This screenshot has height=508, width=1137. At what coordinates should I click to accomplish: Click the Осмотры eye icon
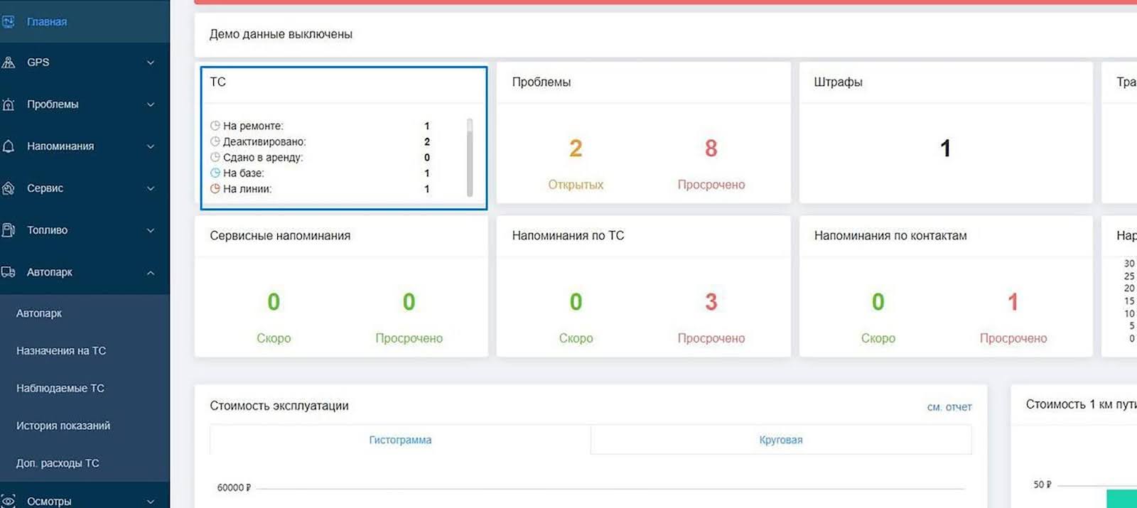pos(9,501)
